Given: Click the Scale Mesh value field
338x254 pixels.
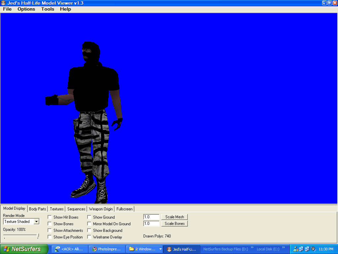Looking at the screenshot, I should click(151, 217).
